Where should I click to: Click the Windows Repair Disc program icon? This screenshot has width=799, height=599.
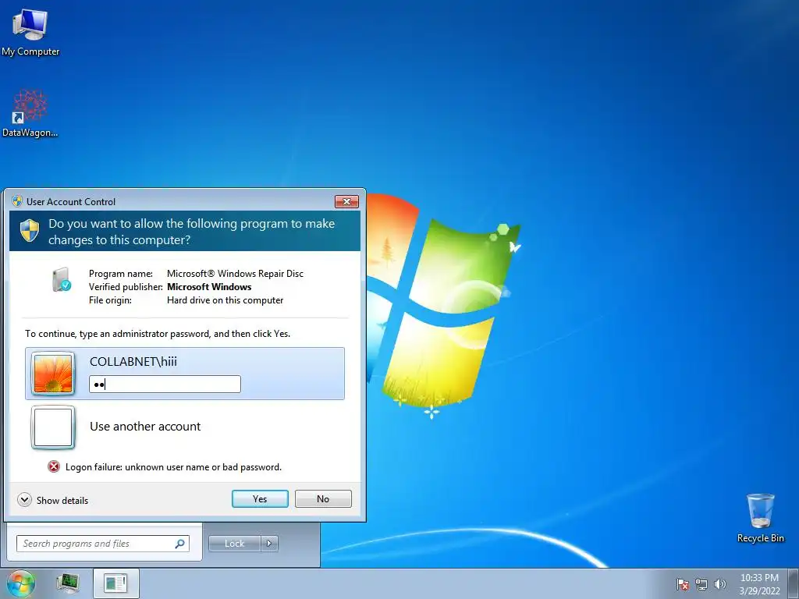[x=61, y=280]
